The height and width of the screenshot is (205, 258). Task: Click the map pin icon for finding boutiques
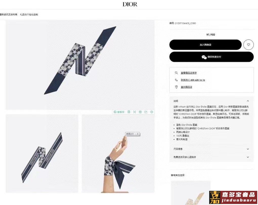(176, 87)
